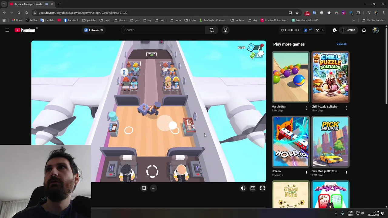Open Chill Puzzle Solitaire thumbnail
The width and height of the screenshot is (388, 218).
point(330,77)
